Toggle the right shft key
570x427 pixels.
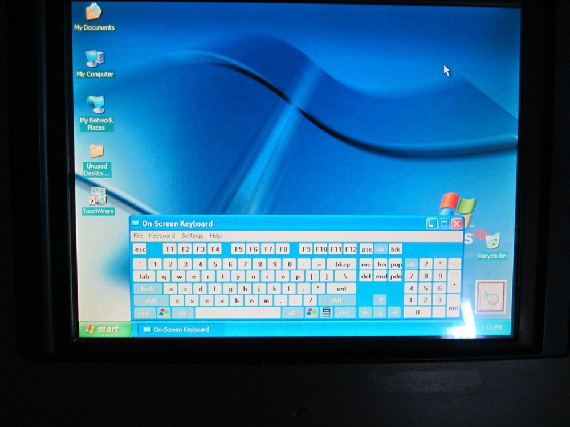coord(336,300)
